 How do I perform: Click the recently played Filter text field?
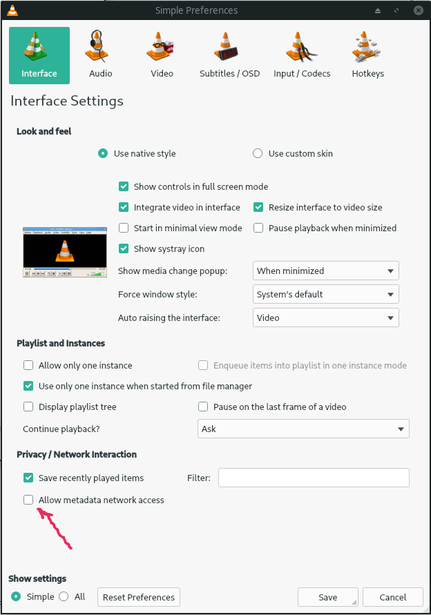(x=314, y=478)
